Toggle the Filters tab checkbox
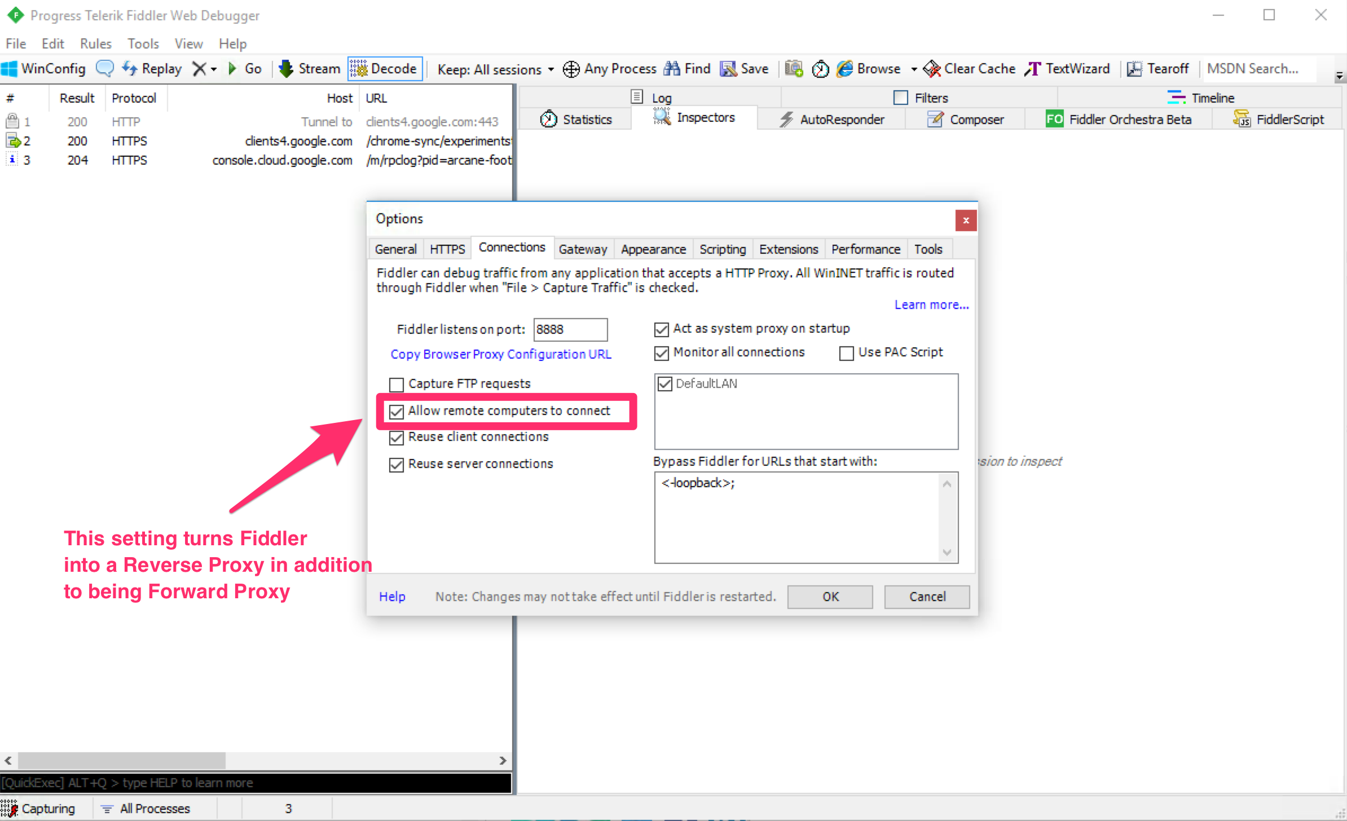This screenshot has width=1347, height=821. (x=901, y=98)
